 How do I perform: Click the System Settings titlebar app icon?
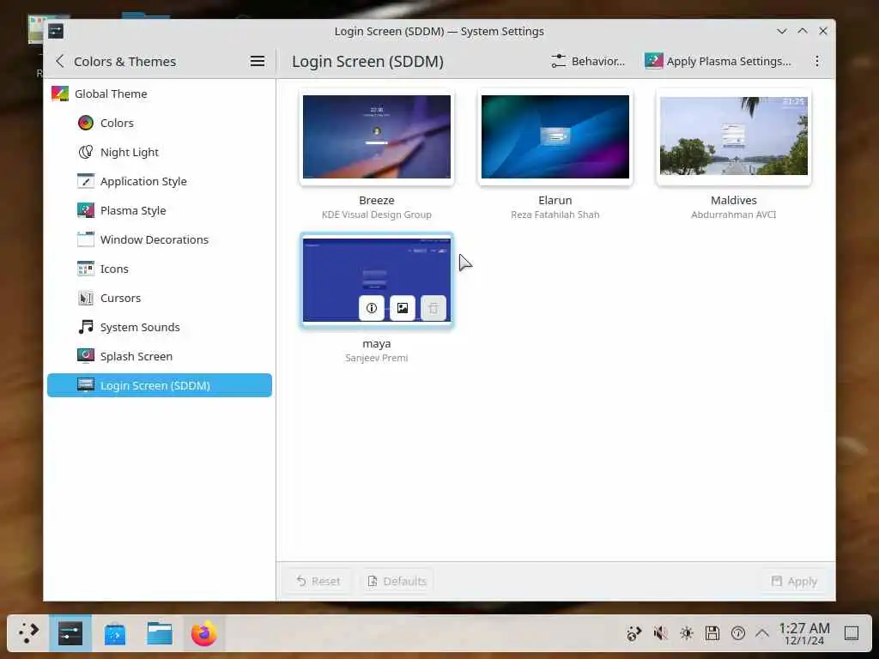(x=56, y=31)
